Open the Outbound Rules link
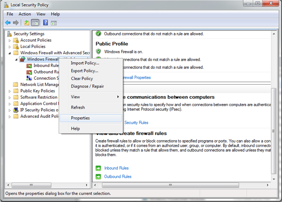 pos(118,177)
